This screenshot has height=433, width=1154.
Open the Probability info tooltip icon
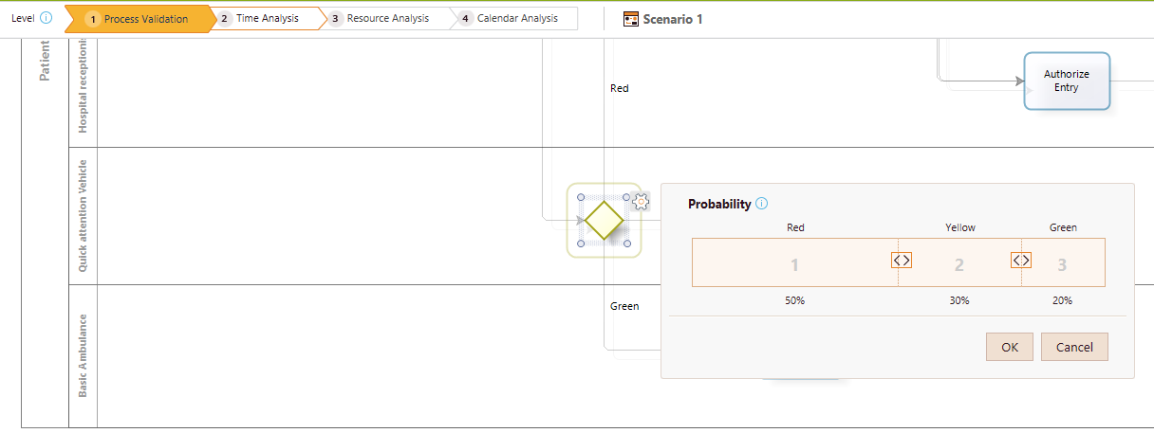[x=762, y=204]
